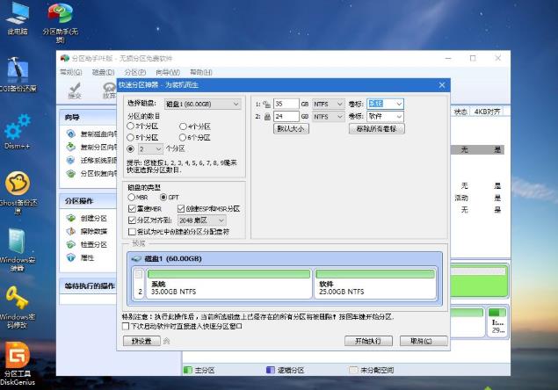Click the 35GB first partition size field

tap(286, 104)
